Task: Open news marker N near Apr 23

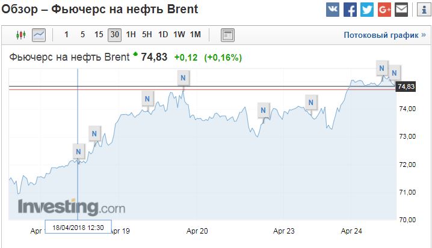Action: [x=263, y=110]
